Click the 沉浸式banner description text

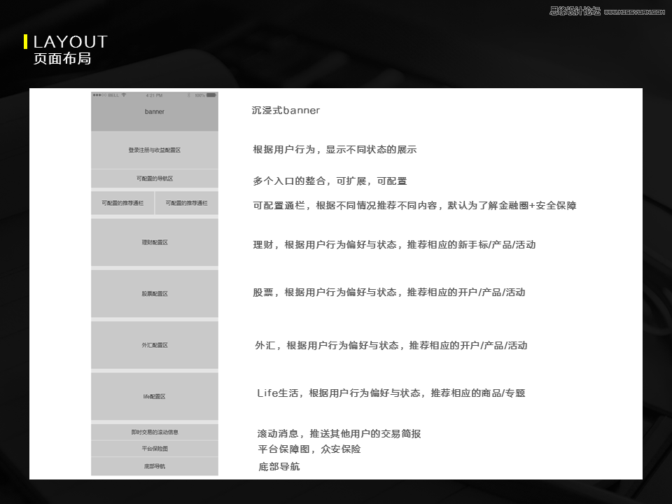(286, 110)
